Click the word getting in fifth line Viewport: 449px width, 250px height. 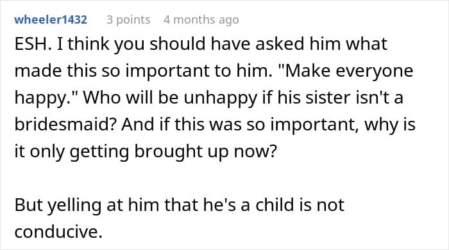point(99,152)
